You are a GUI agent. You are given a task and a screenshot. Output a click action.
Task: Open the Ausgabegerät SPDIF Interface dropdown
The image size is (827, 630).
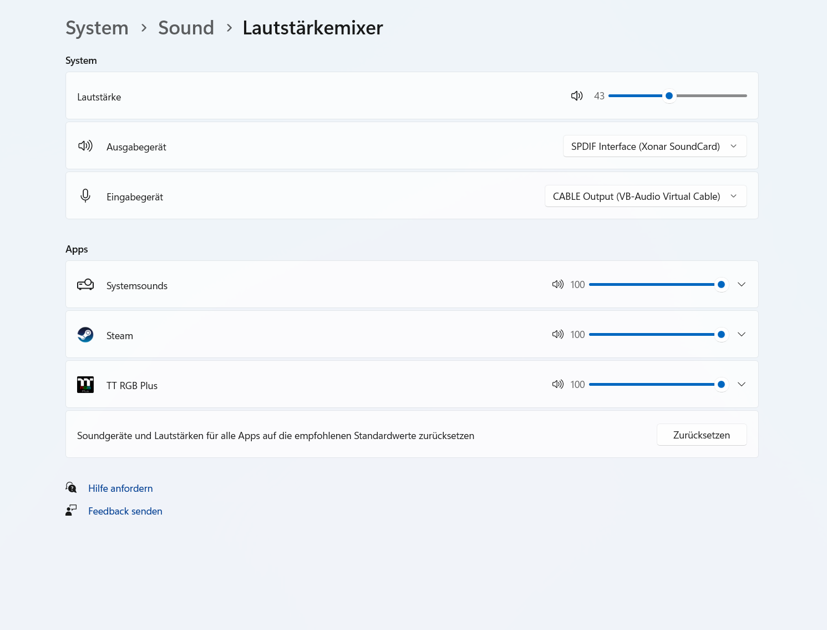(x=655, y=146)
